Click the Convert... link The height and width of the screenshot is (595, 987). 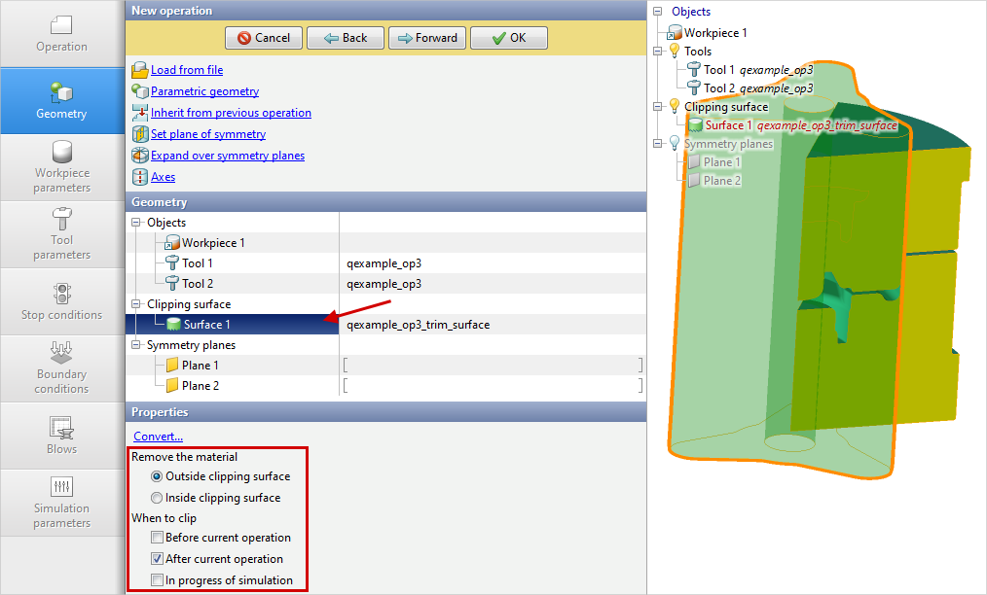pos(158,437)
